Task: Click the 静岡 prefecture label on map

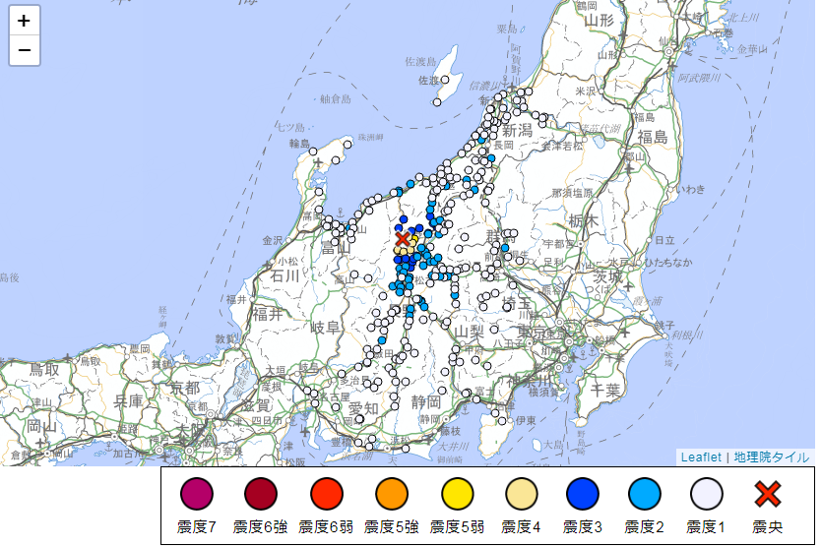Action: tap(425, 401)
